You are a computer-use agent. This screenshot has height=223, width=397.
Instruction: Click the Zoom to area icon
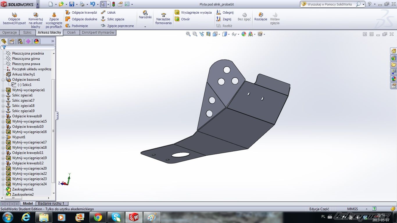pos(195,34)
